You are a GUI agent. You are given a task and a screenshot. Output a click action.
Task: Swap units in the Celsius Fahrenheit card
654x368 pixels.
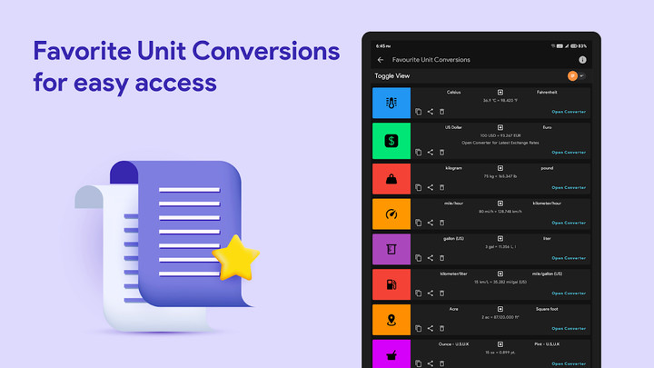pos(500,92)
